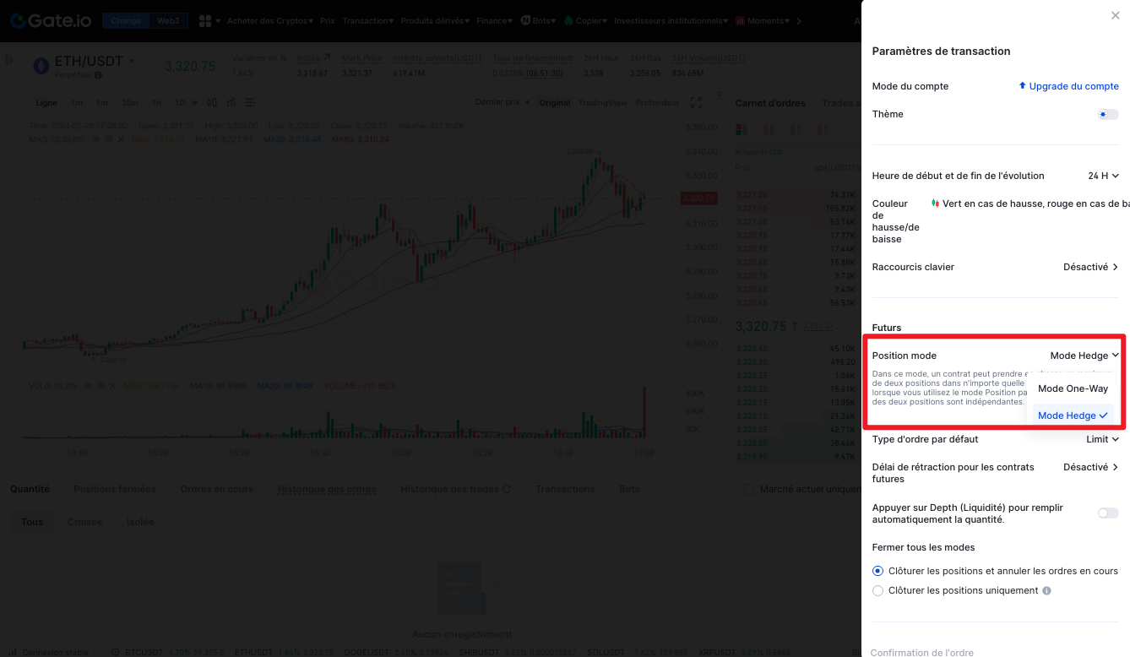
Task: Click the chart indicators icon
Action: pyautogui.click(x=231, y=103)
